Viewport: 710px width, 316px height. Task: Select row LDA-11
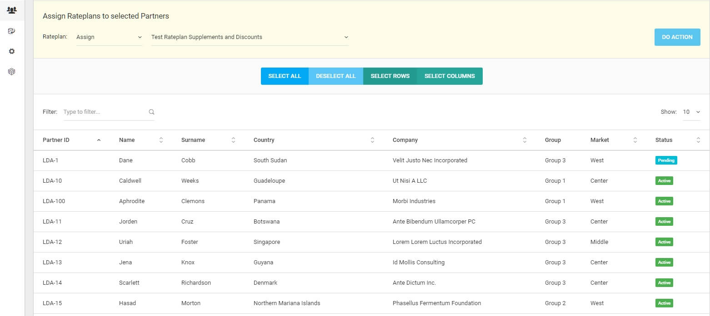click(371, 222)
